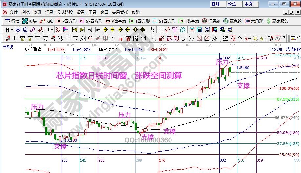Click the red pencil drawing tool
Image resolution: width=301 pixels, height=173 pixels.
[x=8, y=38]
